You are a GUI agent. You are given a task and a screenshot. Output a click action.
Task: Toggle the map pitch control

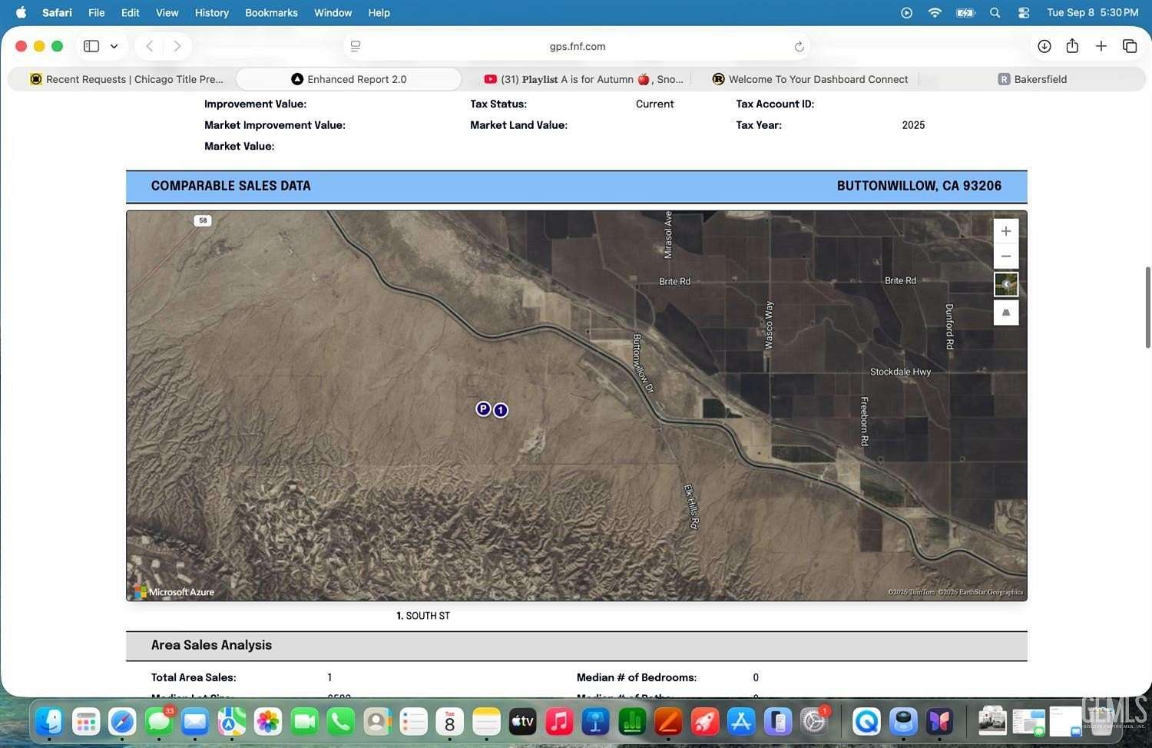1005,313
